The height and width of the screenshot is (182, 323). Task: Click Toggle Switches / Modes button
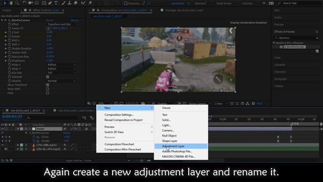78,161
